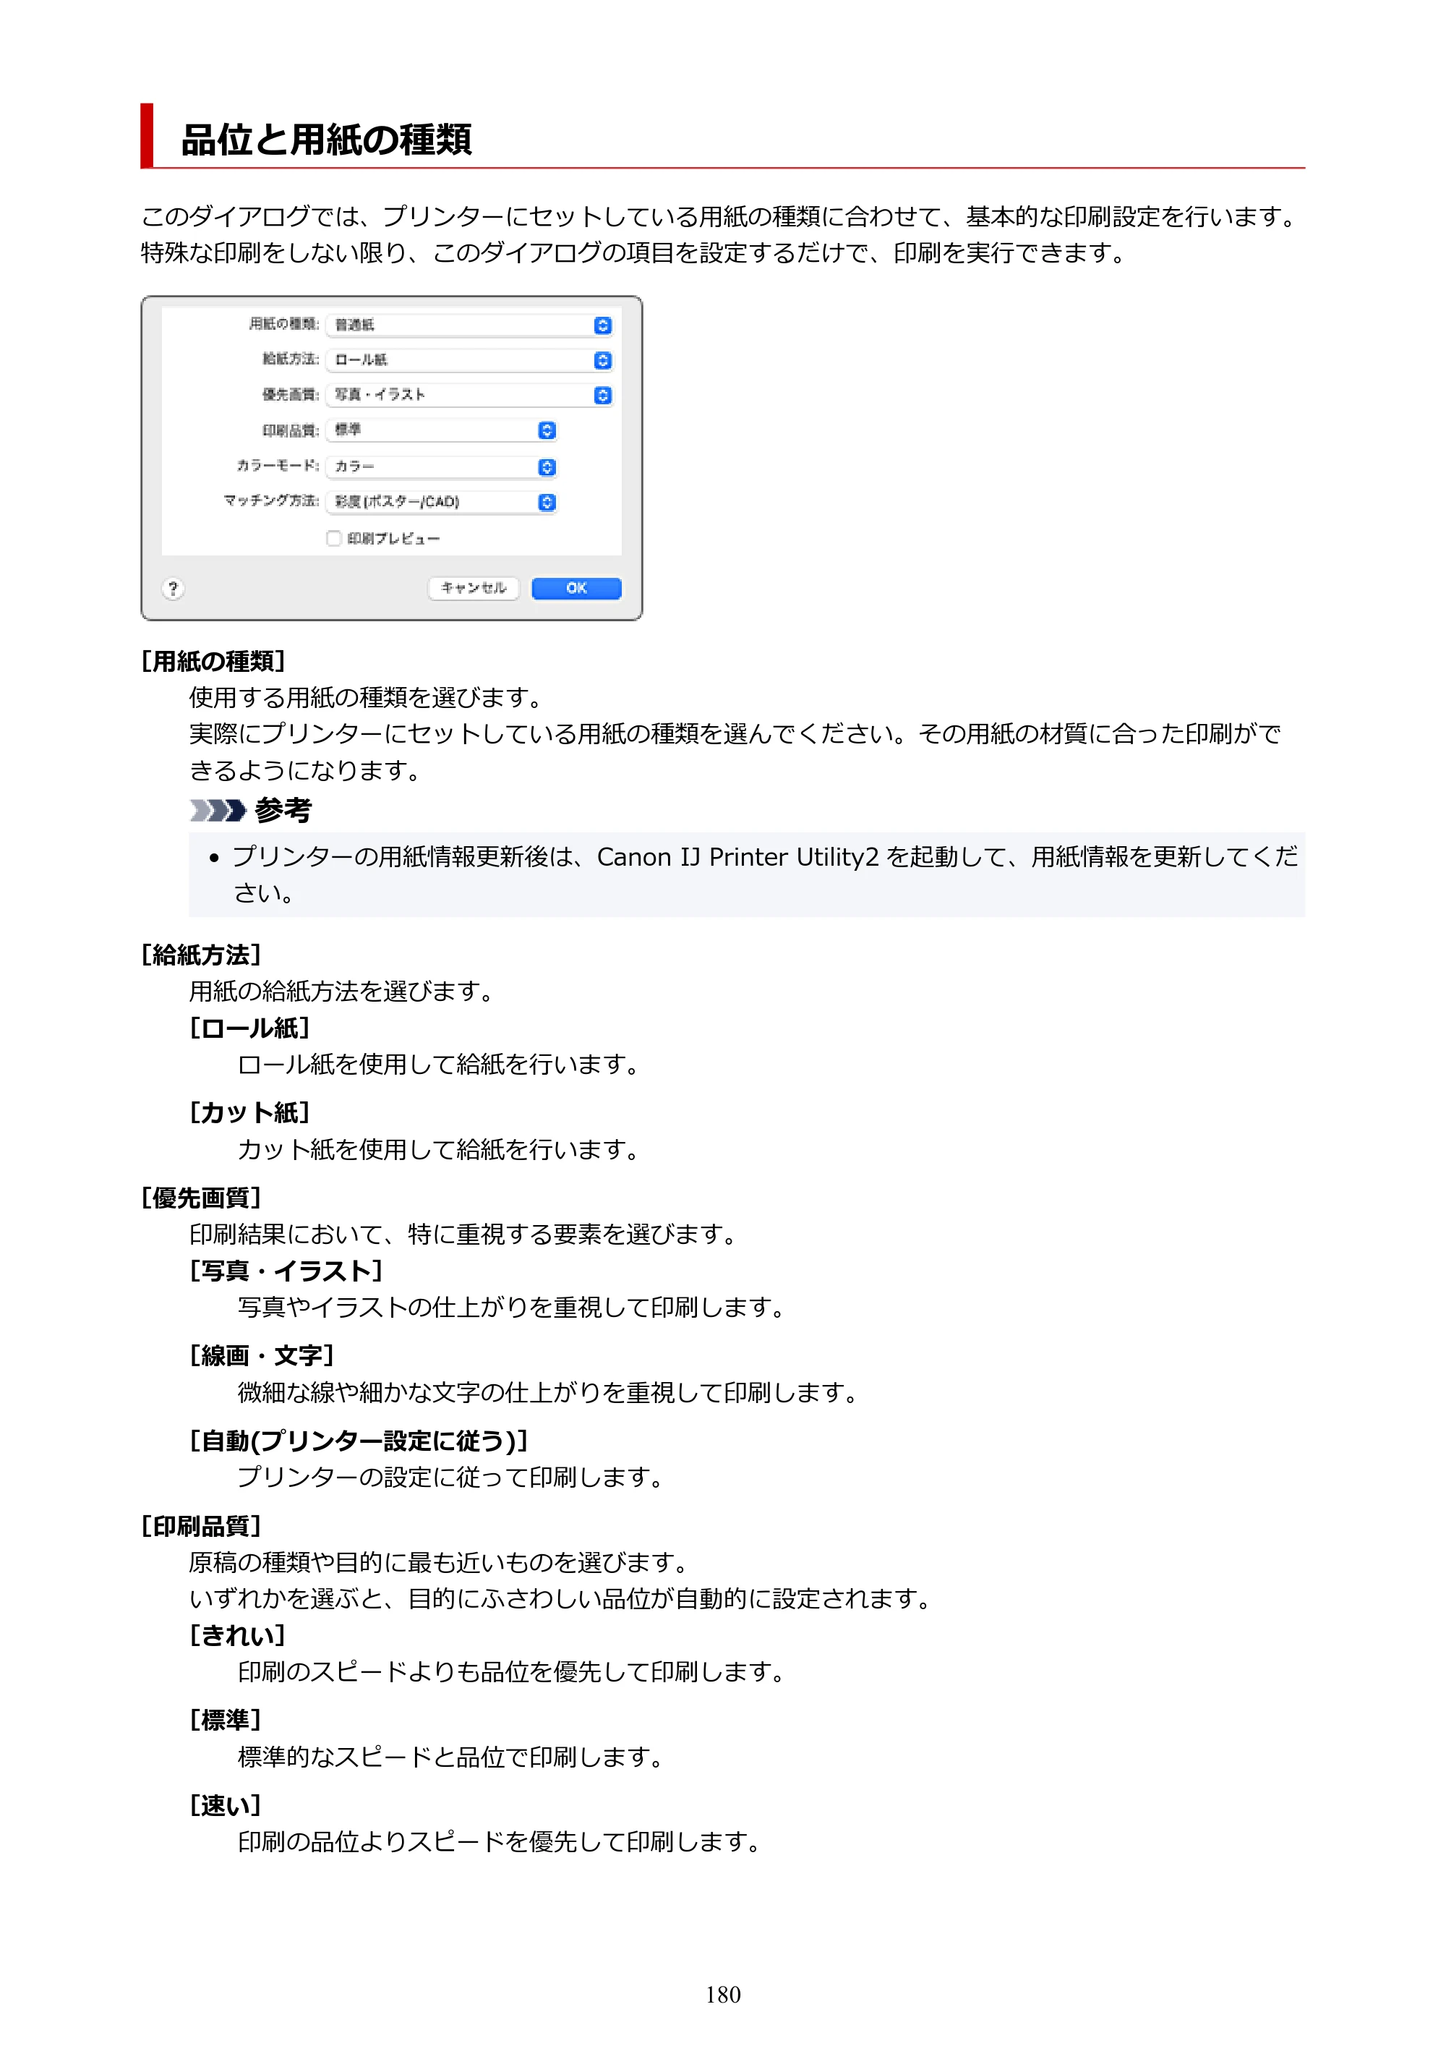Click the [カット紙] subheading
Screen dimensions: 1446x2046
pos(249,1113)
